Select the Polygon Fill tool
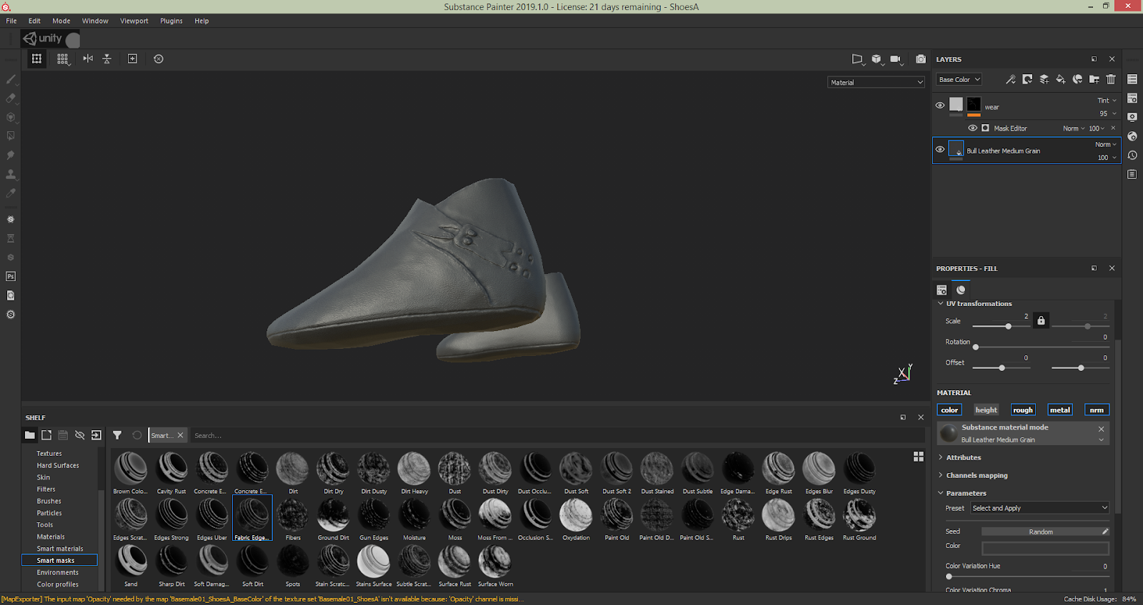The image size is (1143, 605). [x=11, y=136]
